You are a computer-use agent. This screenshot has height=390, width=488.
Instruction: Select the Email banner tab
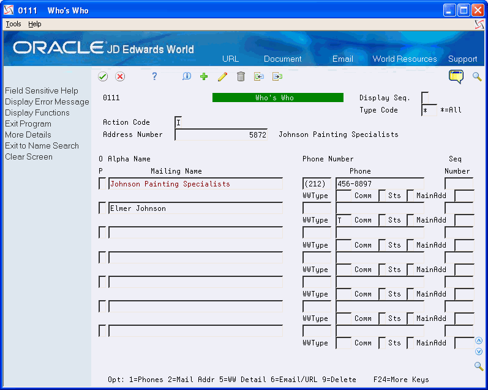pyautogui.click(x=343, y=59)
